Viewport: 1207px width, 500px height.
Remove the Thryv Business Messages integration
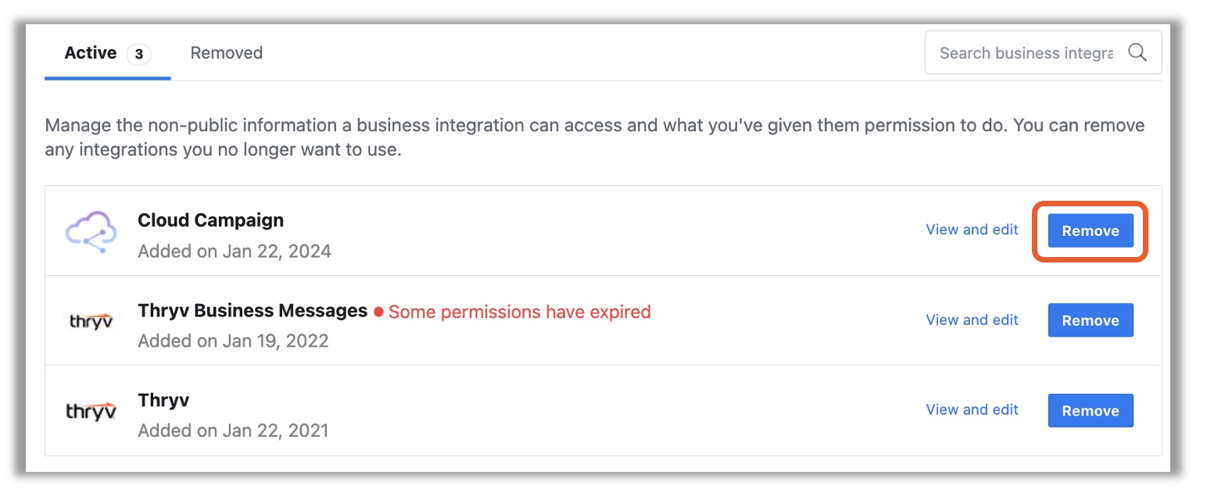point(1090,321)
